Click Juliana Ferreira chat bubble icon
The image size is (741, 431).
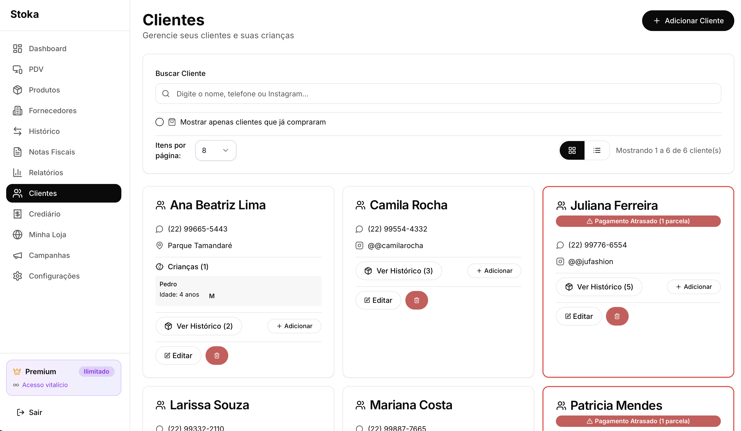pos(560,245)
